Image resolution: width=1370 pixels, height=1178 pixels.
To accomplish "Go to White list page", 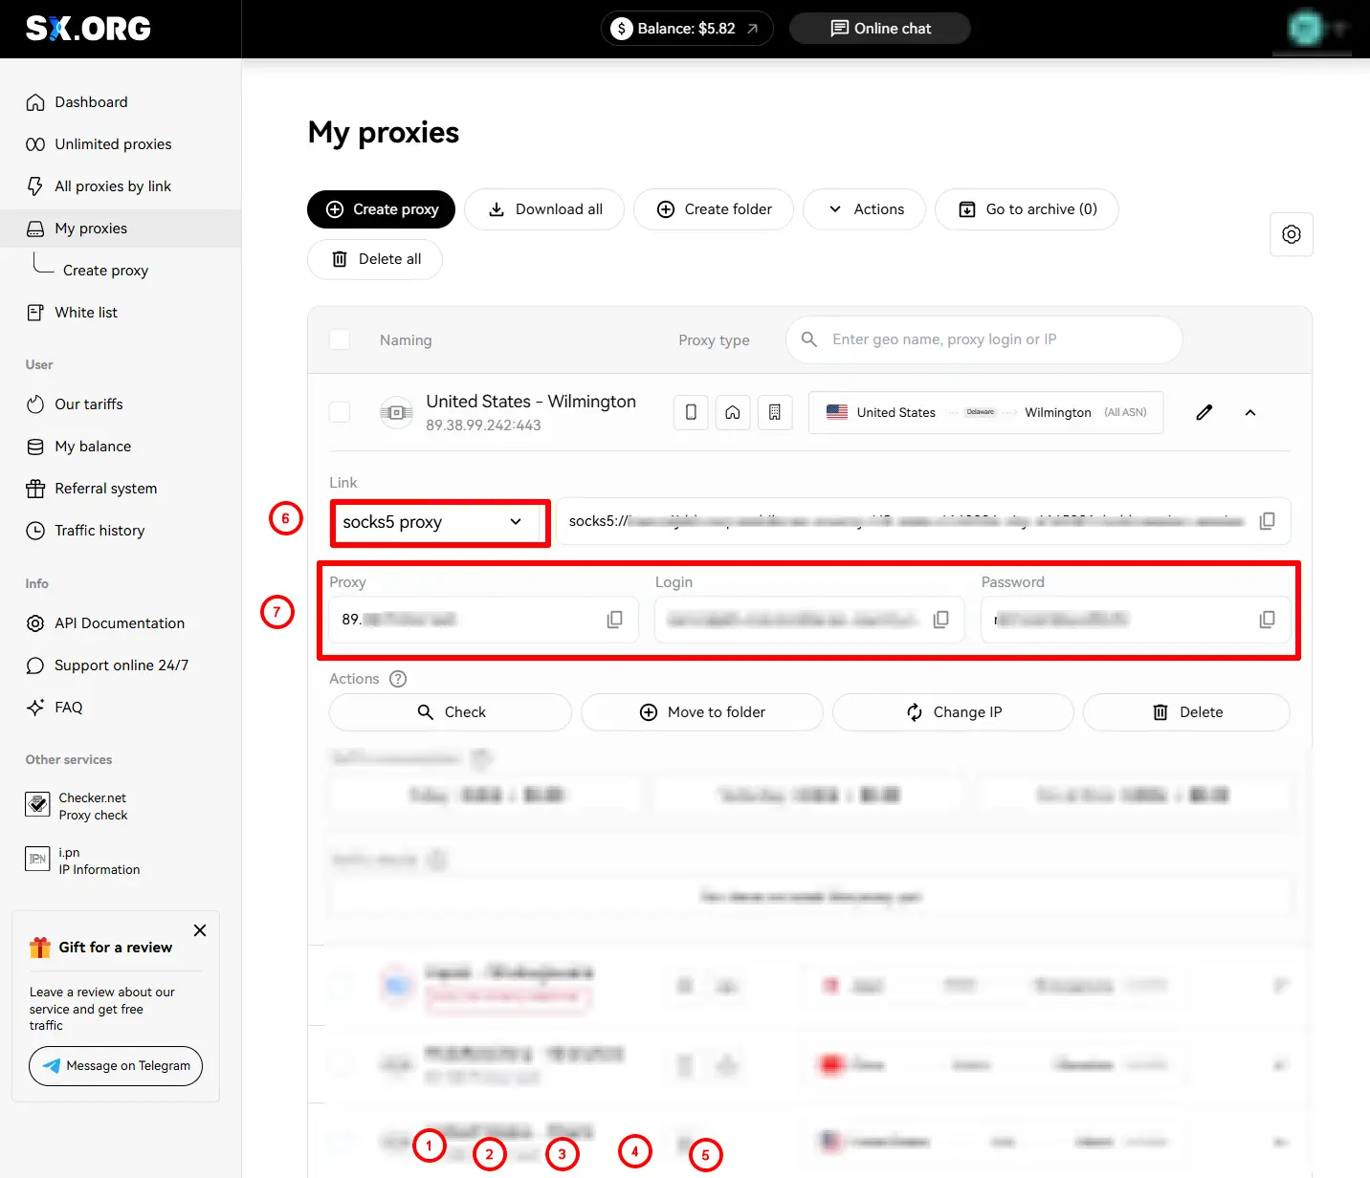I will pyautogui.click(x=86, y=313).
